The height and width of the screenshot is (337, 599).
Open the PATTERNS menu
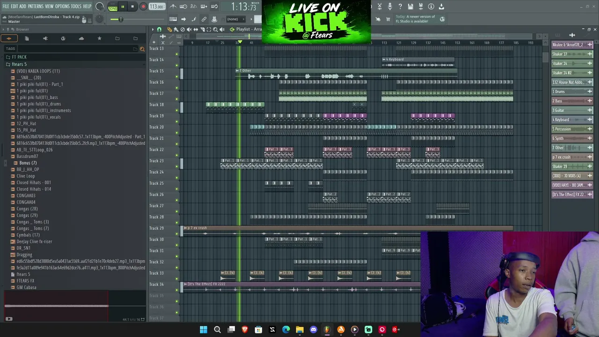click(36, 7)
